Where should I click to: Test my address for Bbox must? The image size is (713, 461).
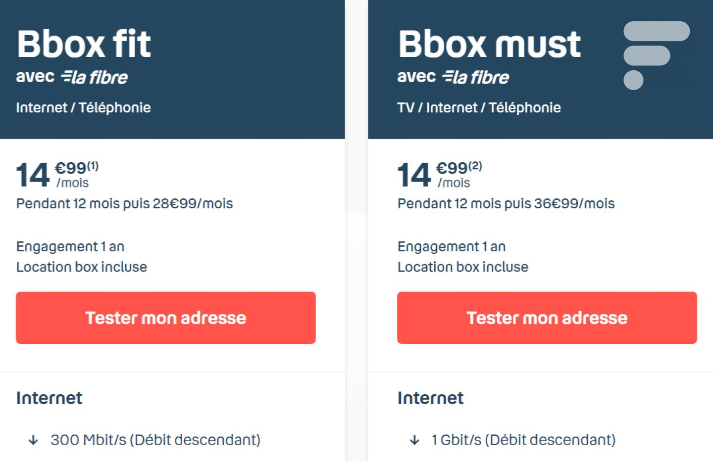pos(547,318)
